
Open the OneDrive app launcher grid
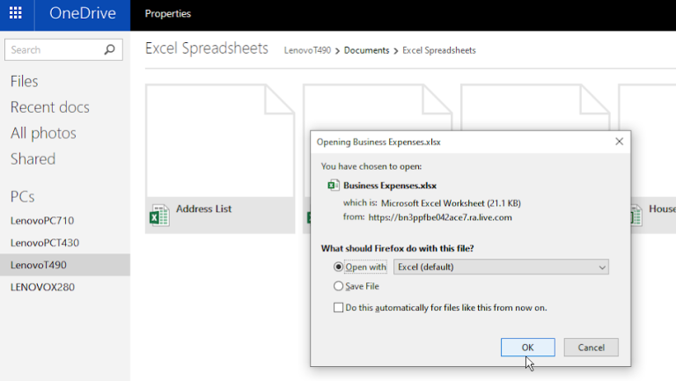tap(16, 13)
